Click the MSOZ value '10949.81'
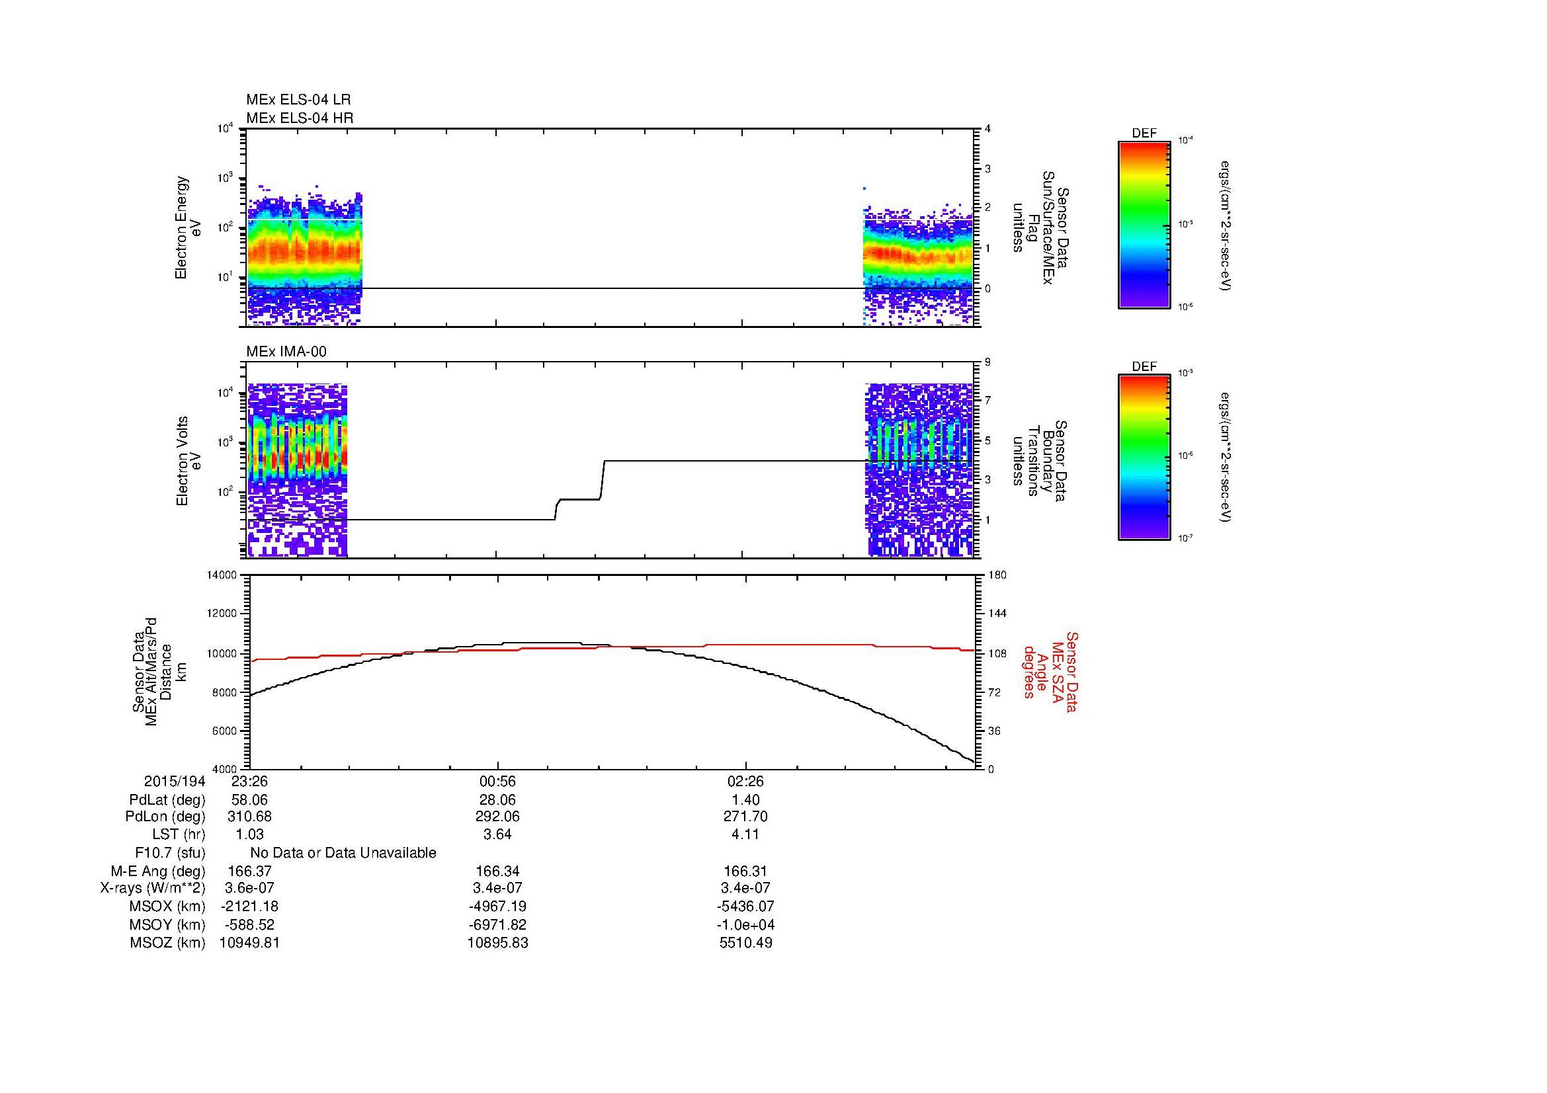This screenshot has height=1093, width=1547. point(249,943)
